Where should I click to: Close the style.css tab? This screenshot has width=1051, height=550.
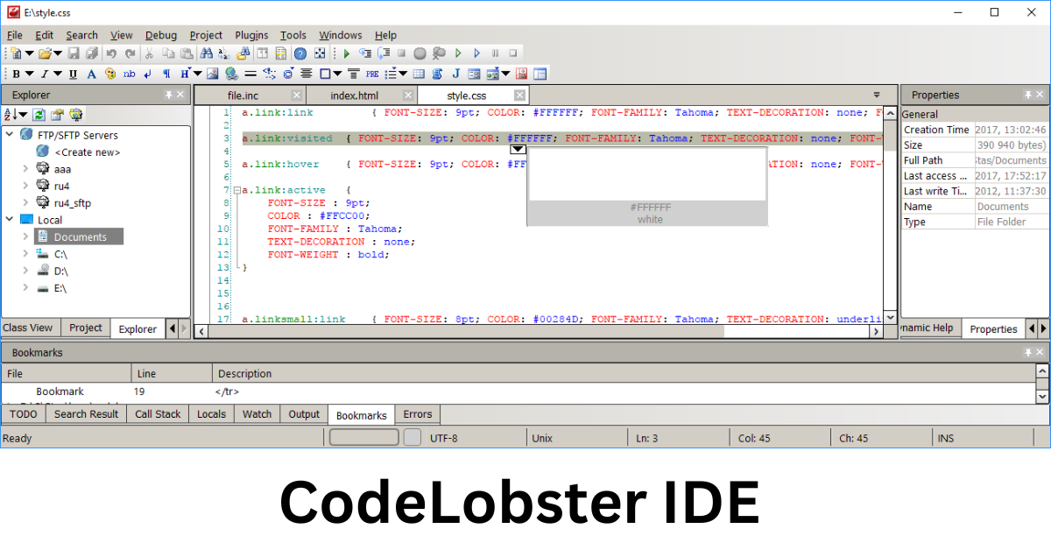(519, 95)
